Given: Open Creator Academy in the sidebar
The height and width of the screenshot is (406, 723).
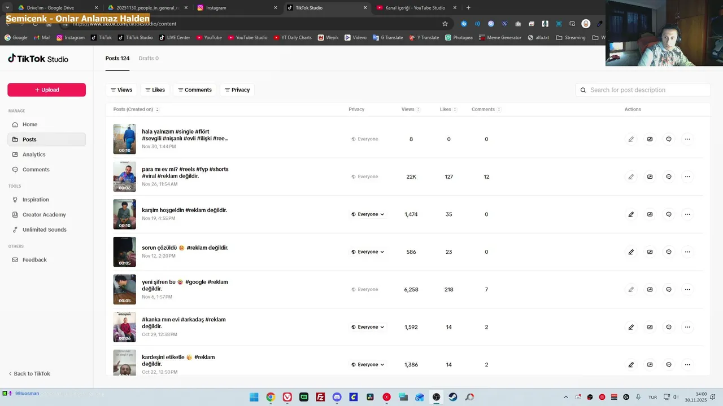Looking at the screenshot, I should click(x=46, y=215).
